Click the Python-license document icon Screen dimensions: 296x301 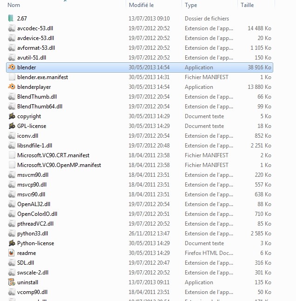click(x=12, y=243)
